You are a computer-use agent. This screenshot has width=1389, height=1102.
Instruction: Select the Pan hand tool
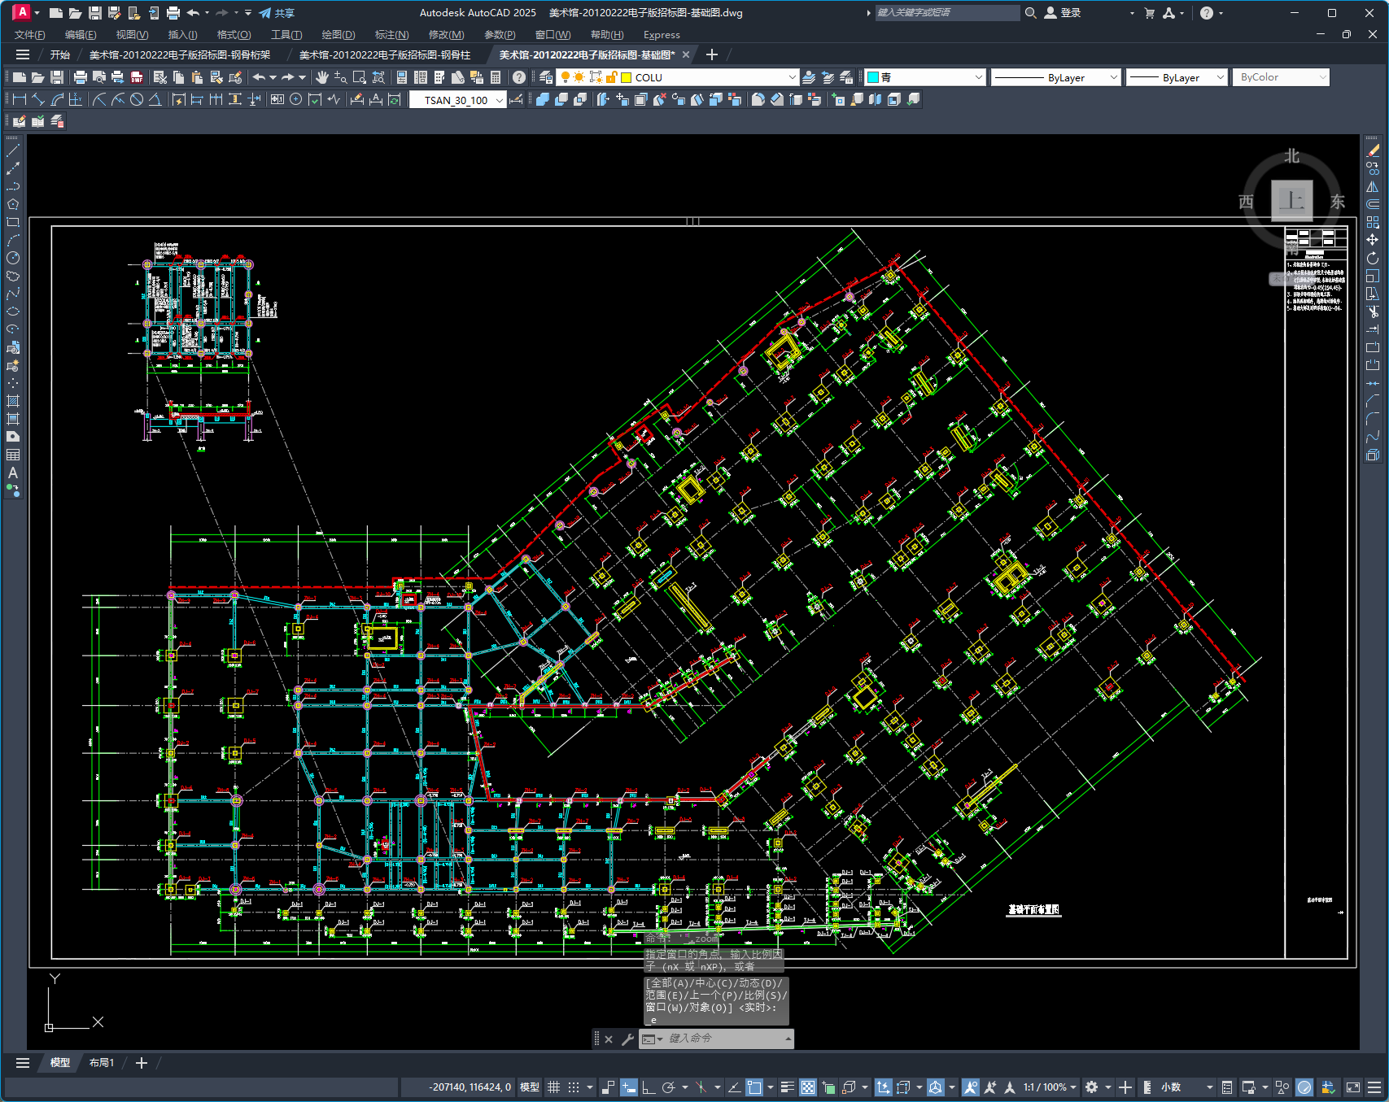322,77
